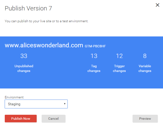Click the www.aliceswonderland.com container name
163x128 pixels.
(x=44, y=45)
